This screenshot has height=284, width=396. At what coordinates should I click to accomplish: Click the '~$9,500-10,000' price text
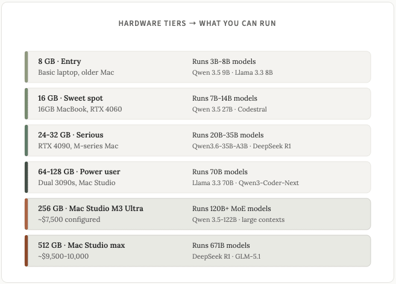[63, 256]
